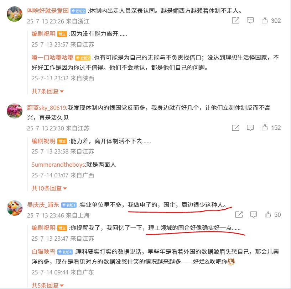
Task: Share the 吴庆庆_浦东 comment
Action: [239, 214]
